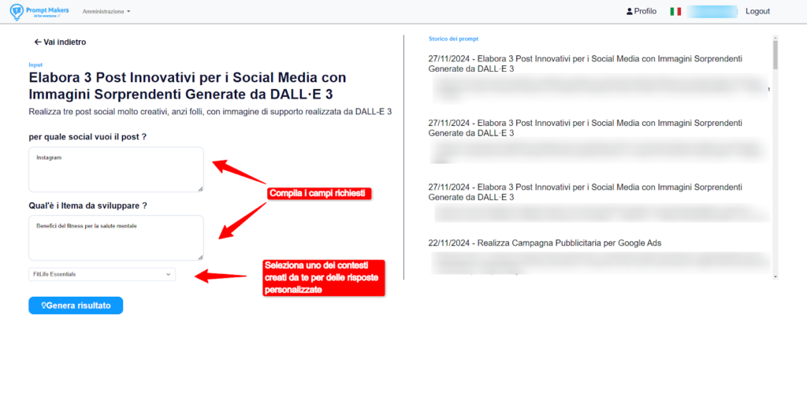Focus the theme field about Benefici del fitness

pyautogui.click(x=116, y=238)
